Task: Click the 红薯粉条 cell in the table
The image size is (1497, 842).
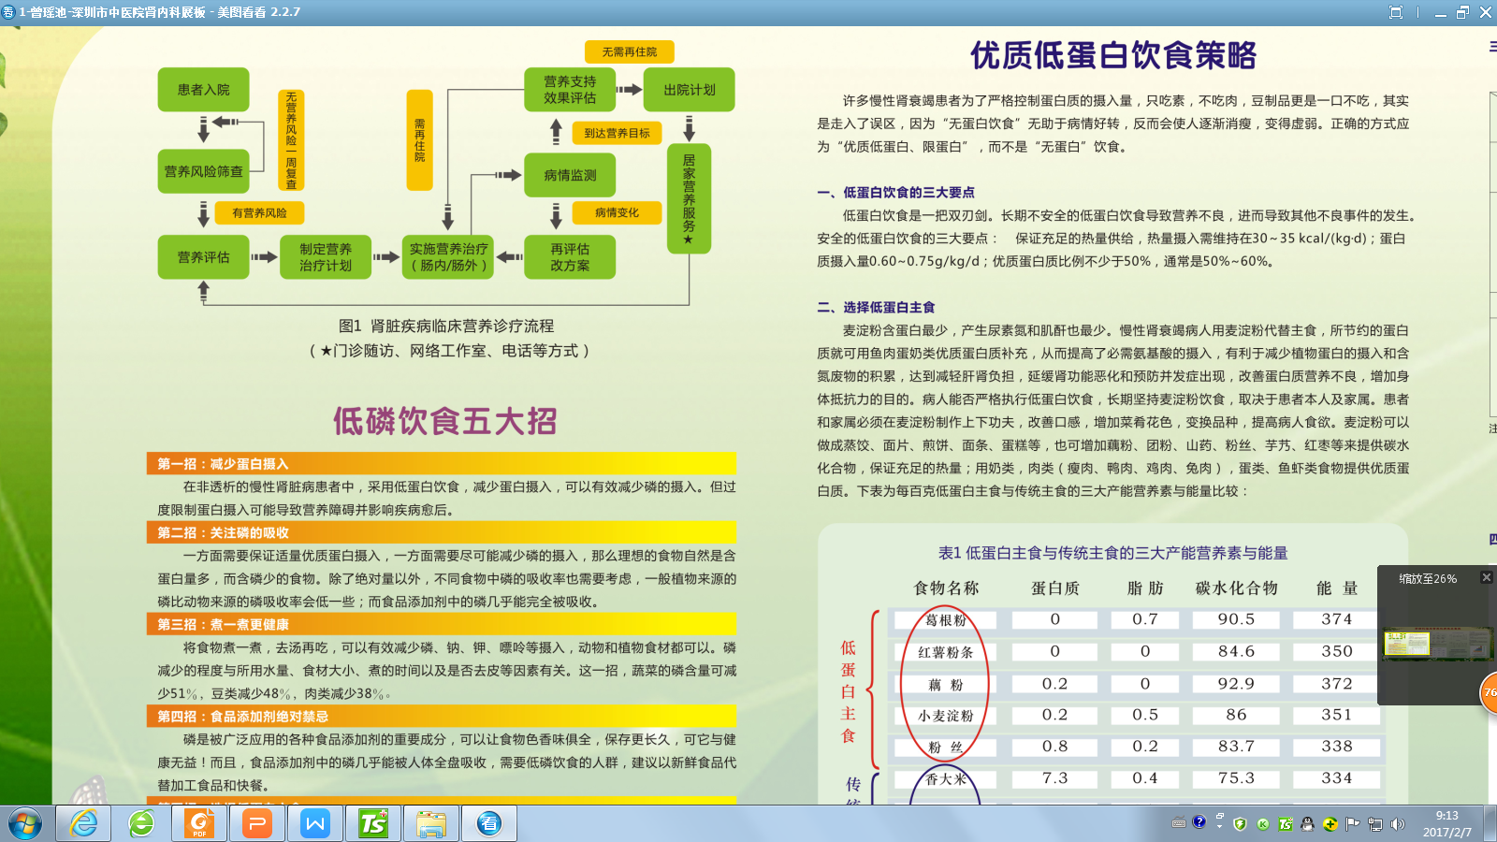Action: (x=946, y=652)
